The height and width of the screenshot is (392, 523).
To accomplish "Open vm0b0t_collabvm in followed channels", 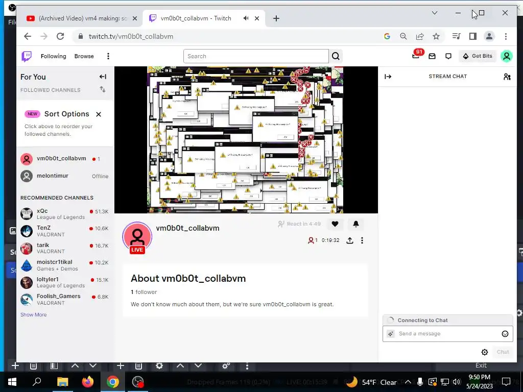I will click(x=65, y=159).
